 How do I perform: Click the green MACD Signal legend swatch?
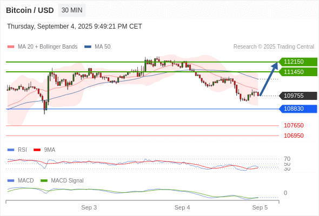tap(44, 181)
